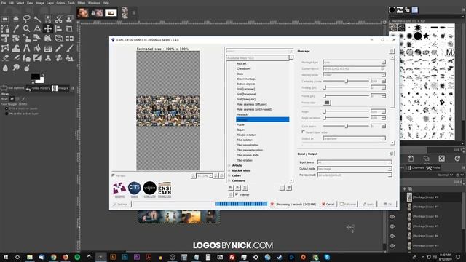Switch to the Channels tab

coord(416,168)
